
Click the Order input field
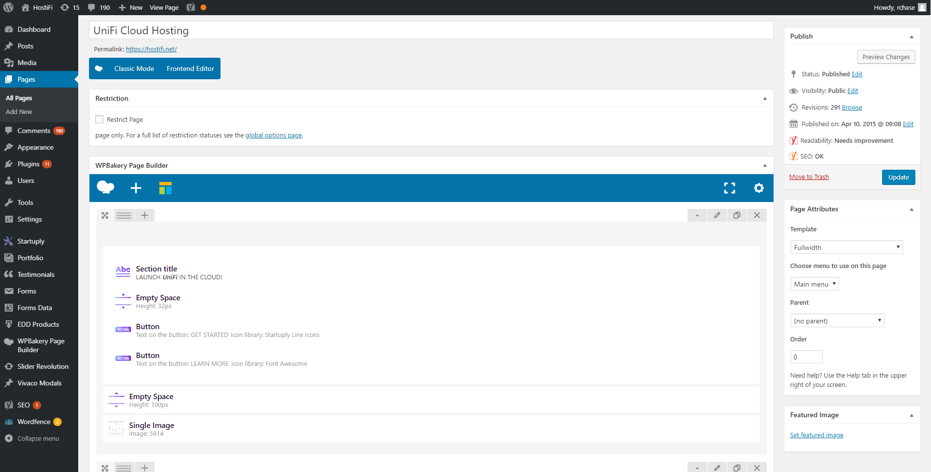(x=806, y=357)
